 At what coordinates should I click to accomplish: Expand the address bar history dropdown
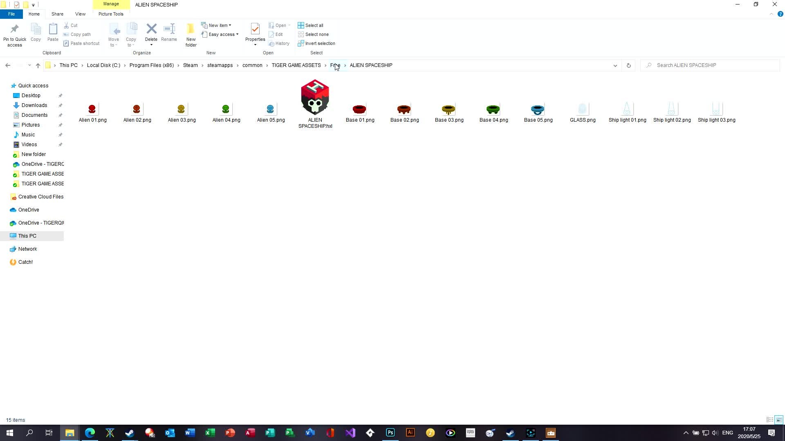point(615,65)
